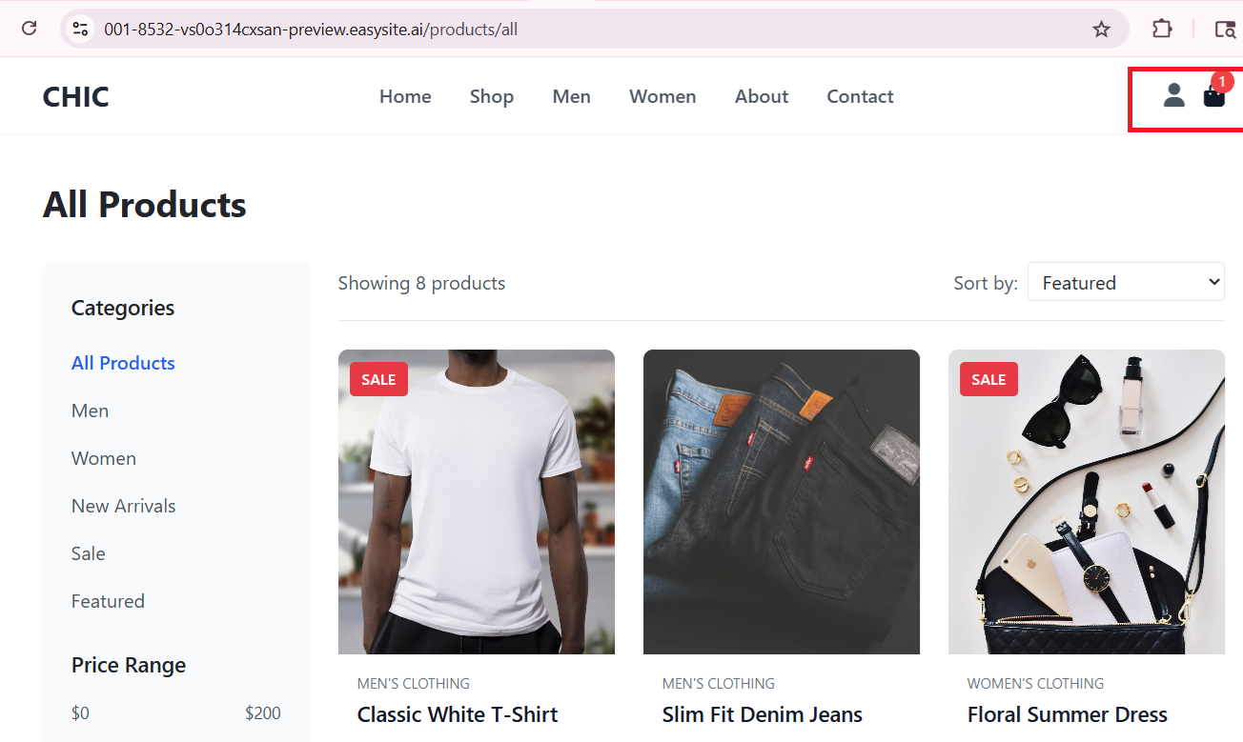Viewport: 1243px width, 742px height.
Task: Open the browser extensions puzzle icon
Action: (1162, 29)
